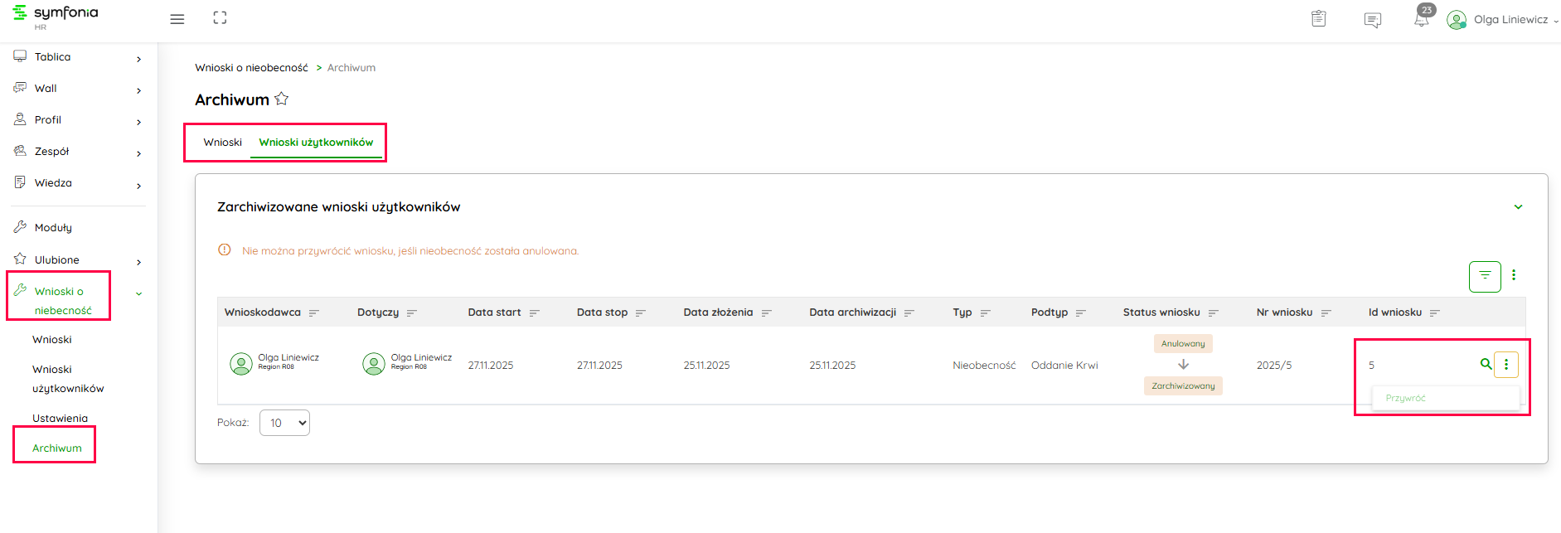Switch to the Wnioski tab

coord(222,143)
